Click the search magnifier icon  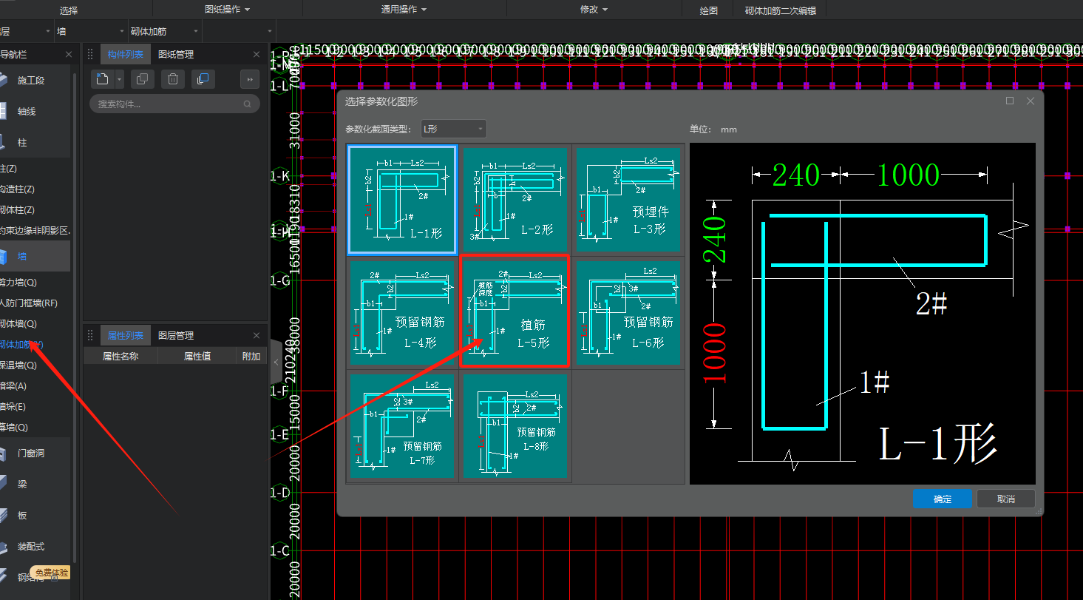[248, 104]
